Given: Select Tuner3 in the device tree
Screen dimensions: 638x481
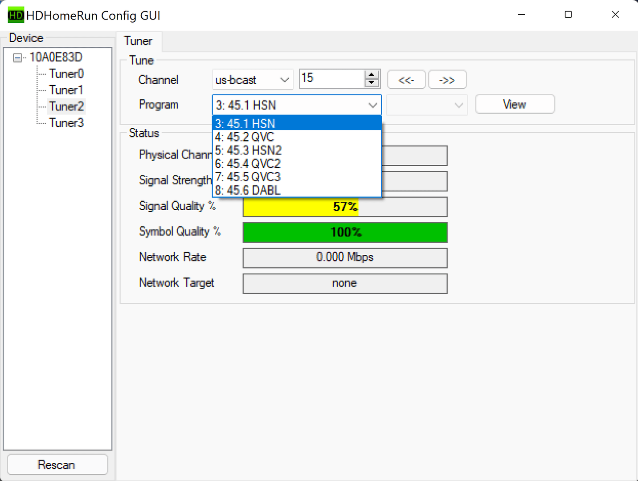Looking at the screenshot, I should pyautogui.click(x=66, y=123).
